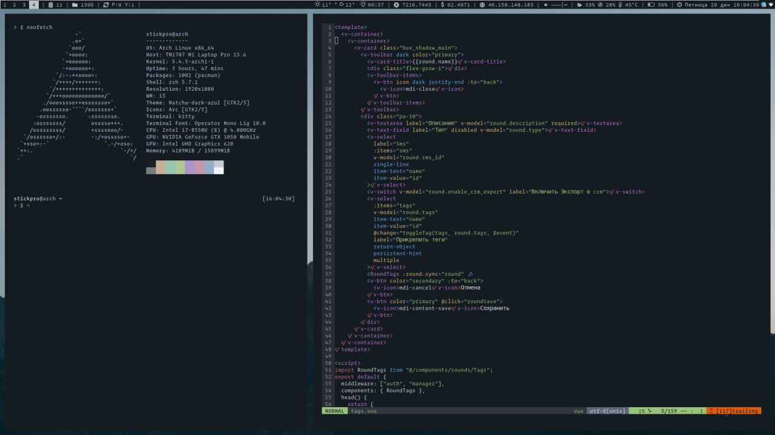Click the {{round.name}} expression on line 6

pos(434,62)
